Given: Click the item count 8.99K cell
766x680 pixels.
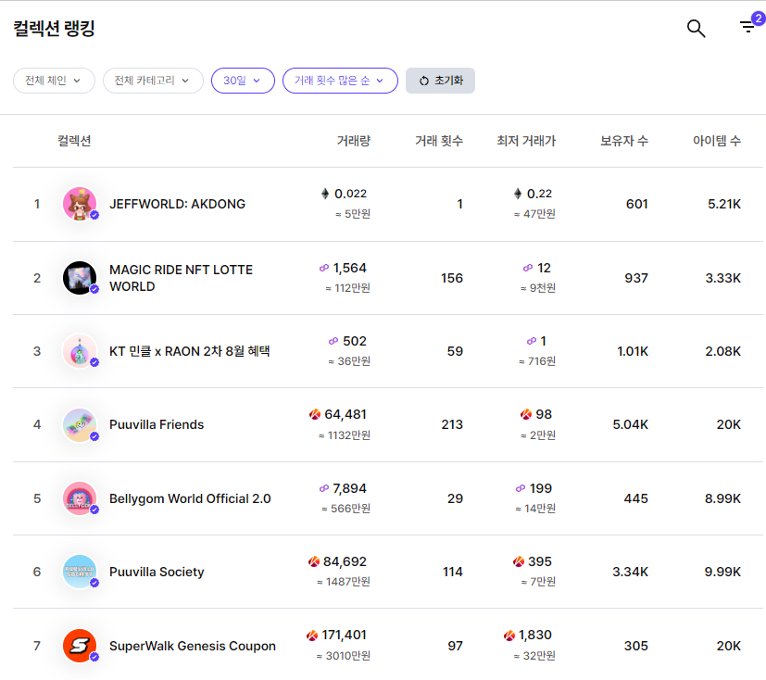Looking at the screenshot, I should [x=722, y=498].
